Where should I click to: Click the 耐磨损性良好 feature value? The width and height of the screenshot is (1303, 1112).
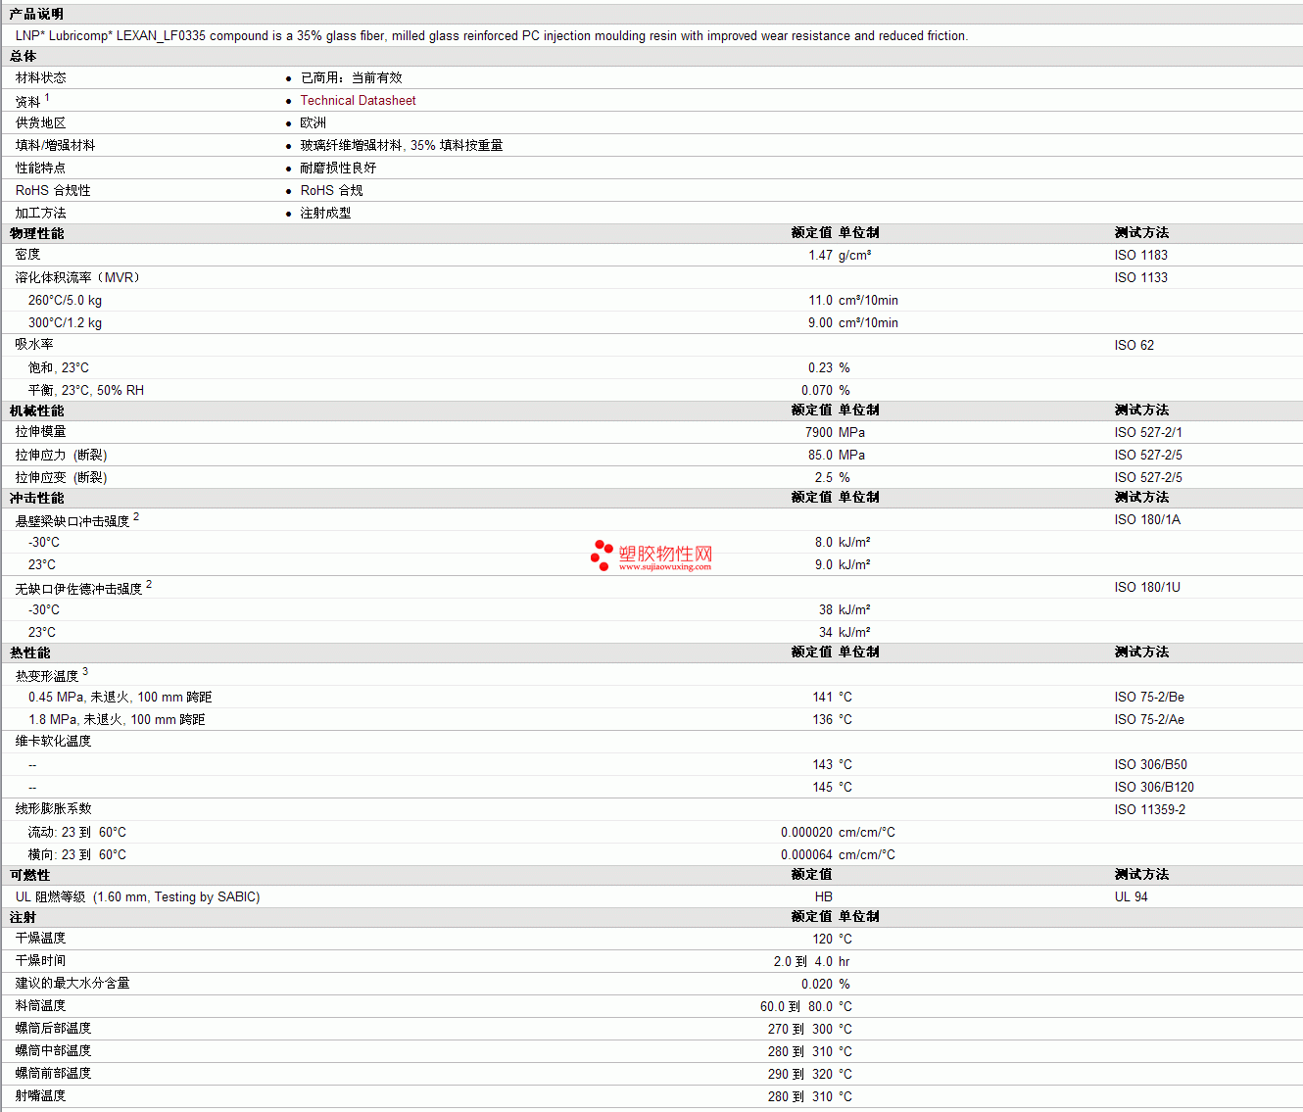point(338,168)
